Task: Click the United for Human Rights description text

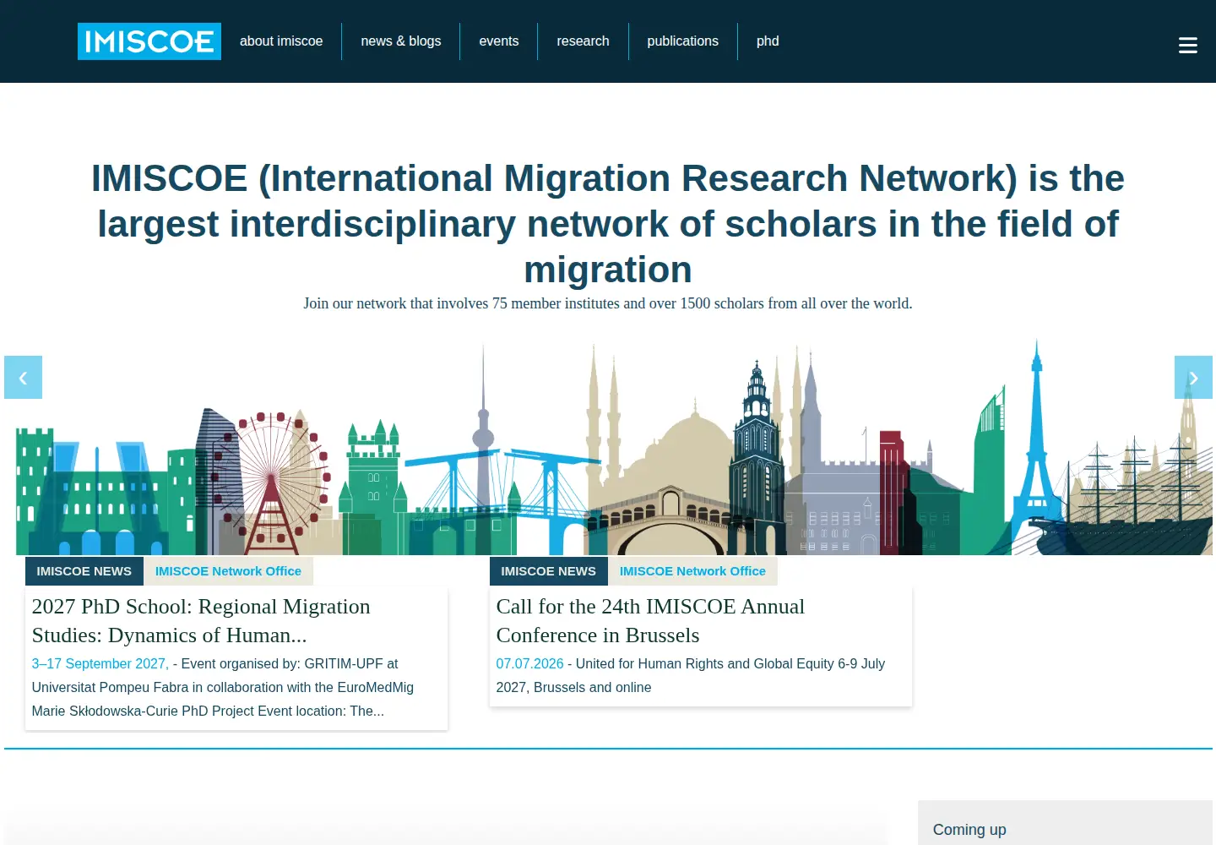Action: [x=691, y=676]
